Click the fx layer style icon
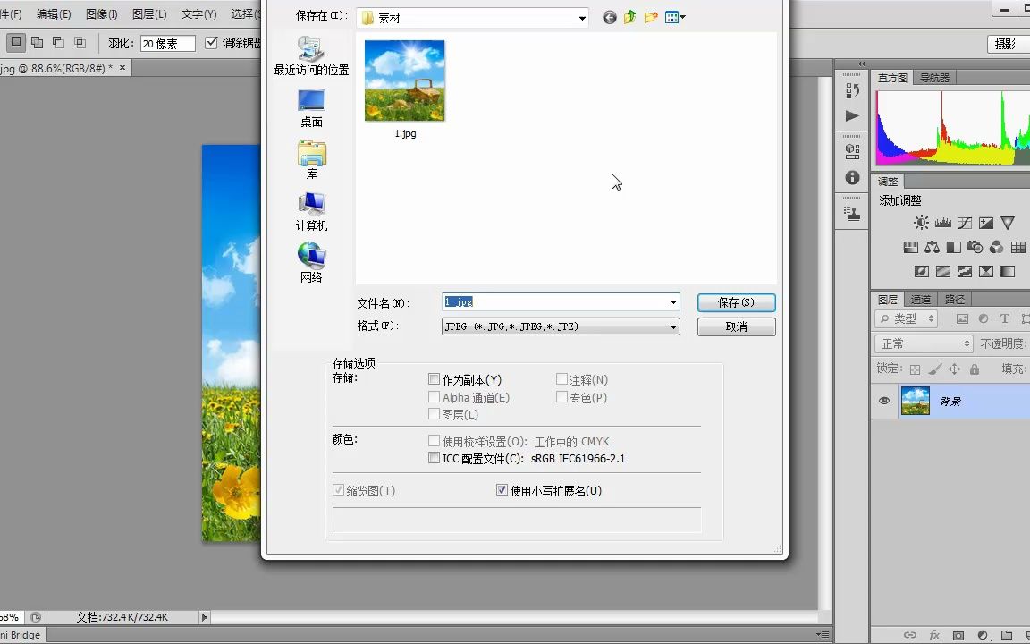This screenshot has height=644, width=1030. pos(936,635)
